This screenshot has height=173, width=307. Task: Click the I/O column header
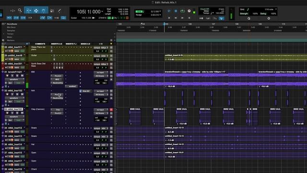click(101, 44)
